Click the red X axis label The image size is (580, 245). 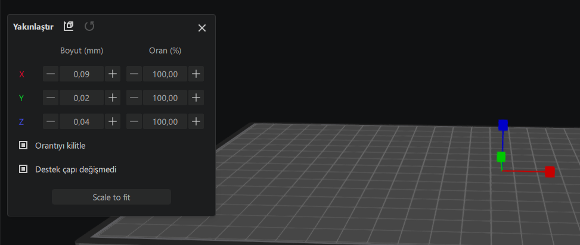[x=21, y=74]
